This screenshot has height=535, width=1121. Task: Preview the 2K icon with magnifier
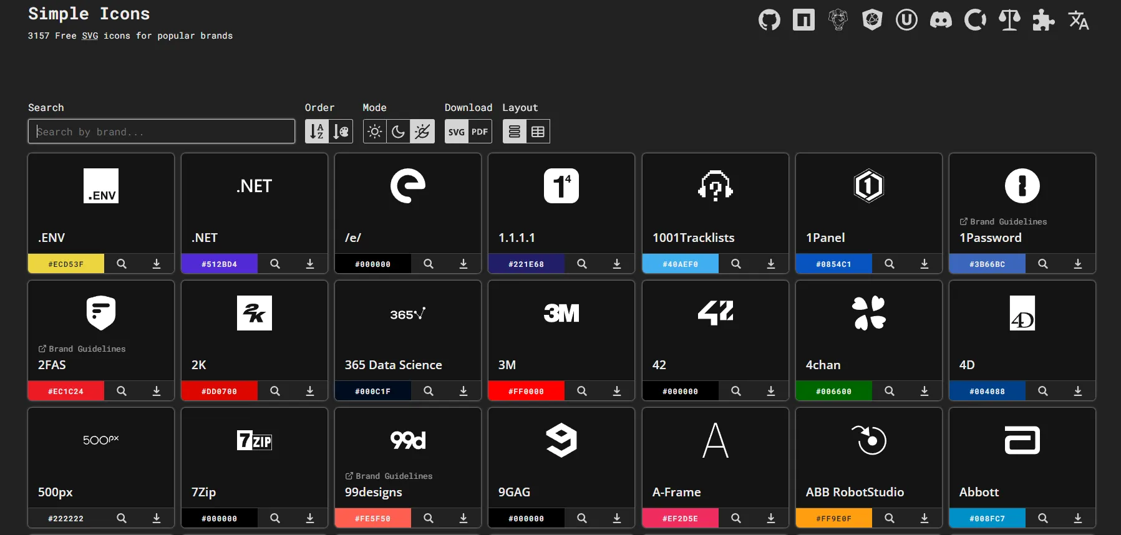coord(275,391)
